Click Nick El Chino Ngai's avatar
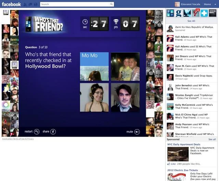Image resolution: width=219 pixels, height=181 pixels. tap(170, 117)
